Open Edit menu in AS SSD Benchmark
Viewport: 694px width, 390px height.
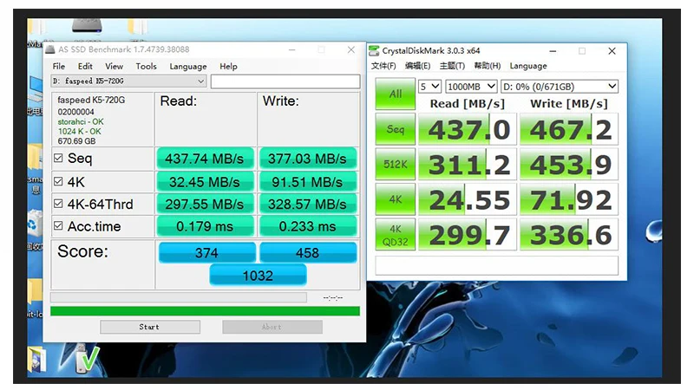(x=85, y=67)
